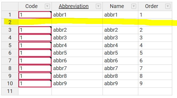
Task: Select row header number 11
Action: tap(10, 91)
